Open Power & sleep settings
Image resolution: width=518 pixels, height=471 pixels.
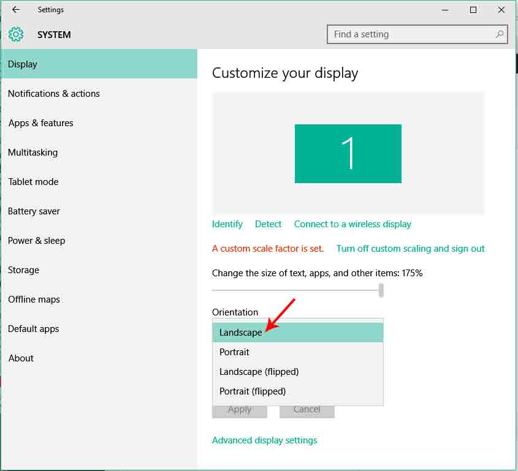coord(36,240)
